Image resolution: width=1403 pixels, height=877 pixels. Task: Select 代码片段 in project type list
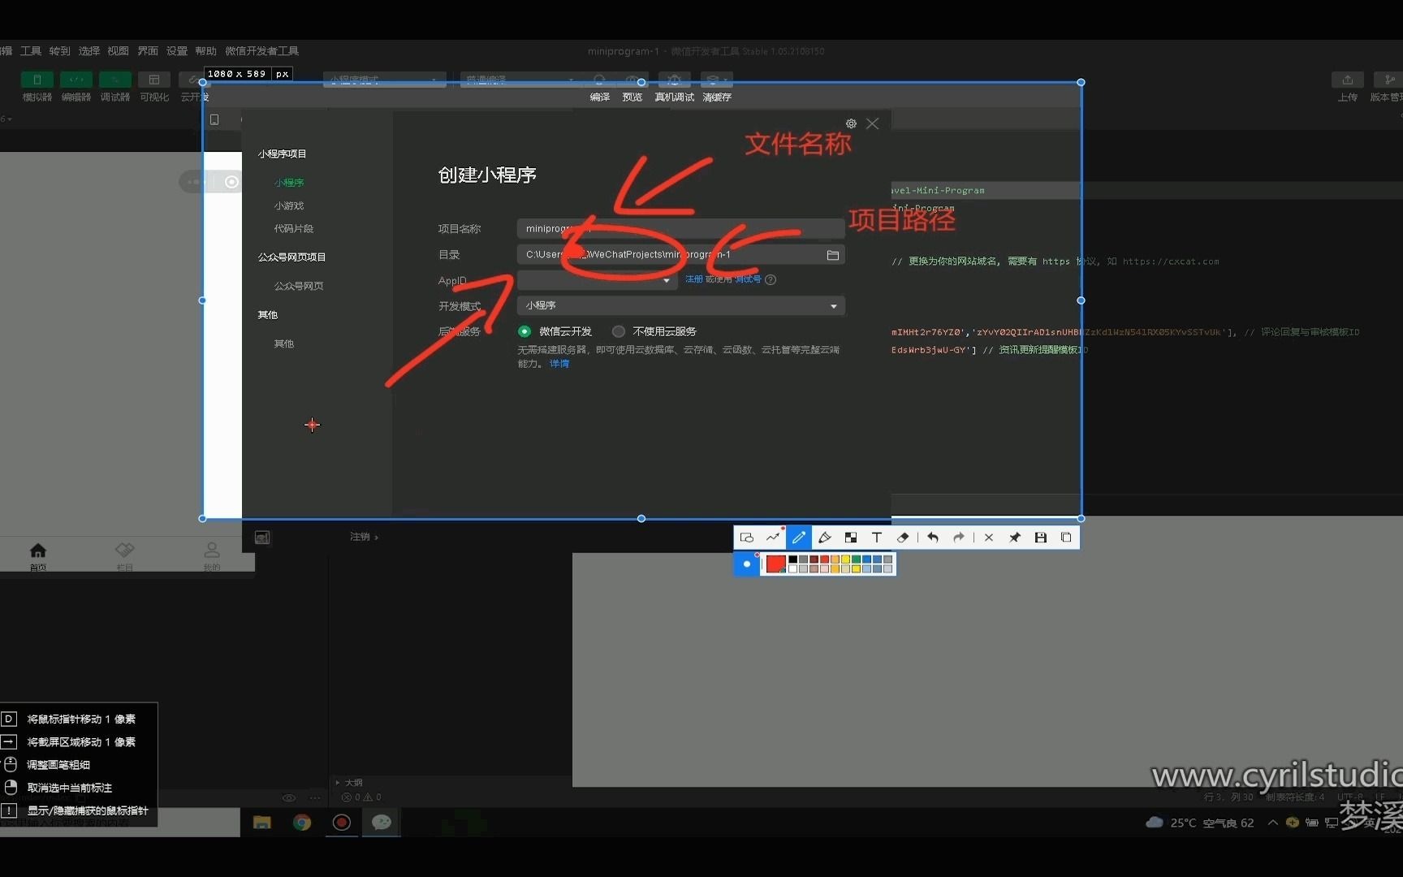tap(294, 228)
